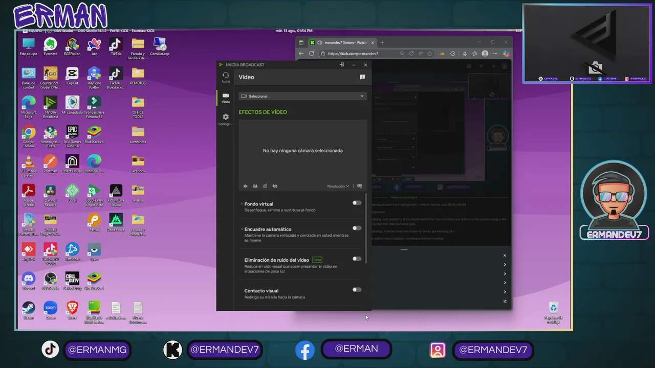Open the TikTok LIVE Studio shortcut

50,254
